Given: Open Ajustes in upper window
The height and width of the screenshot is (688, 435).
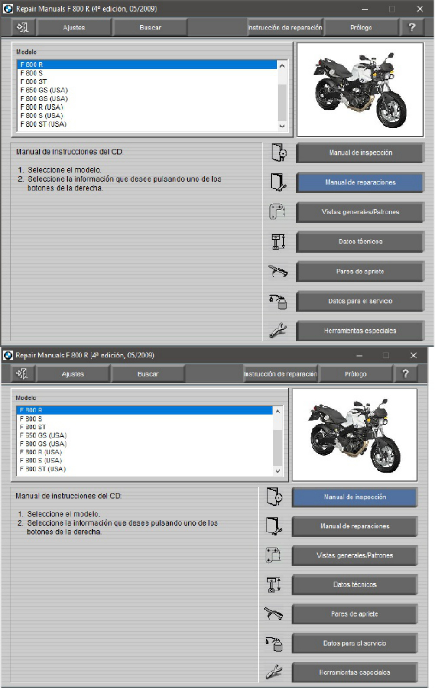Looking at the screenshot, I should coord(74,28).
